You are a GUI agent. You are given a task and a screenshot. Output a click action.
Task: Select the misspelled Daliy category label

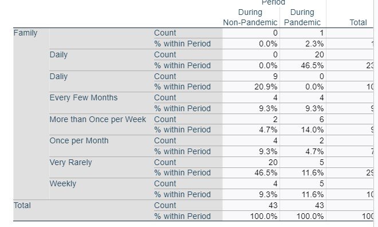tap(58, 76)
